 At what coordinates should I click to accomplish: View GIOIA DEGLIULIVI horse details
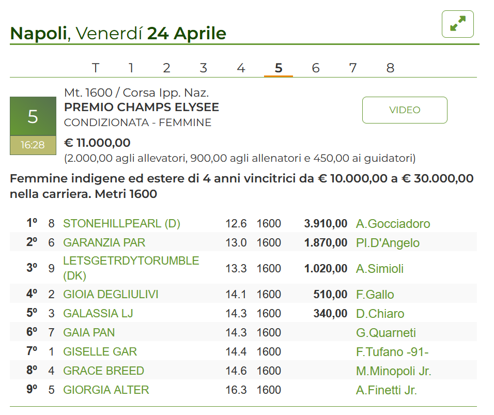111,295
